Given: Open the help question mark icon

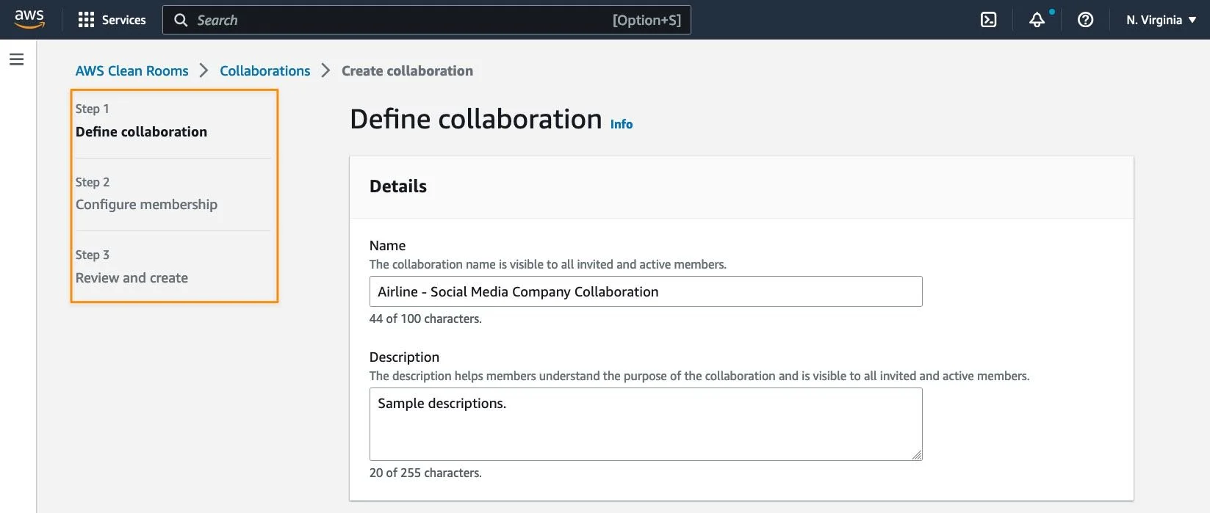Looking at the screenshot, I should (x=1085, y=20).
